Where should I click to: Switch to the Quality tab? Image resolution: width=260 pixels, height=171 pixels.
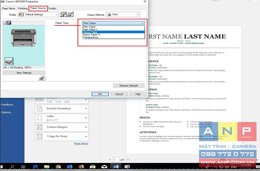click(x=52, y=8)
